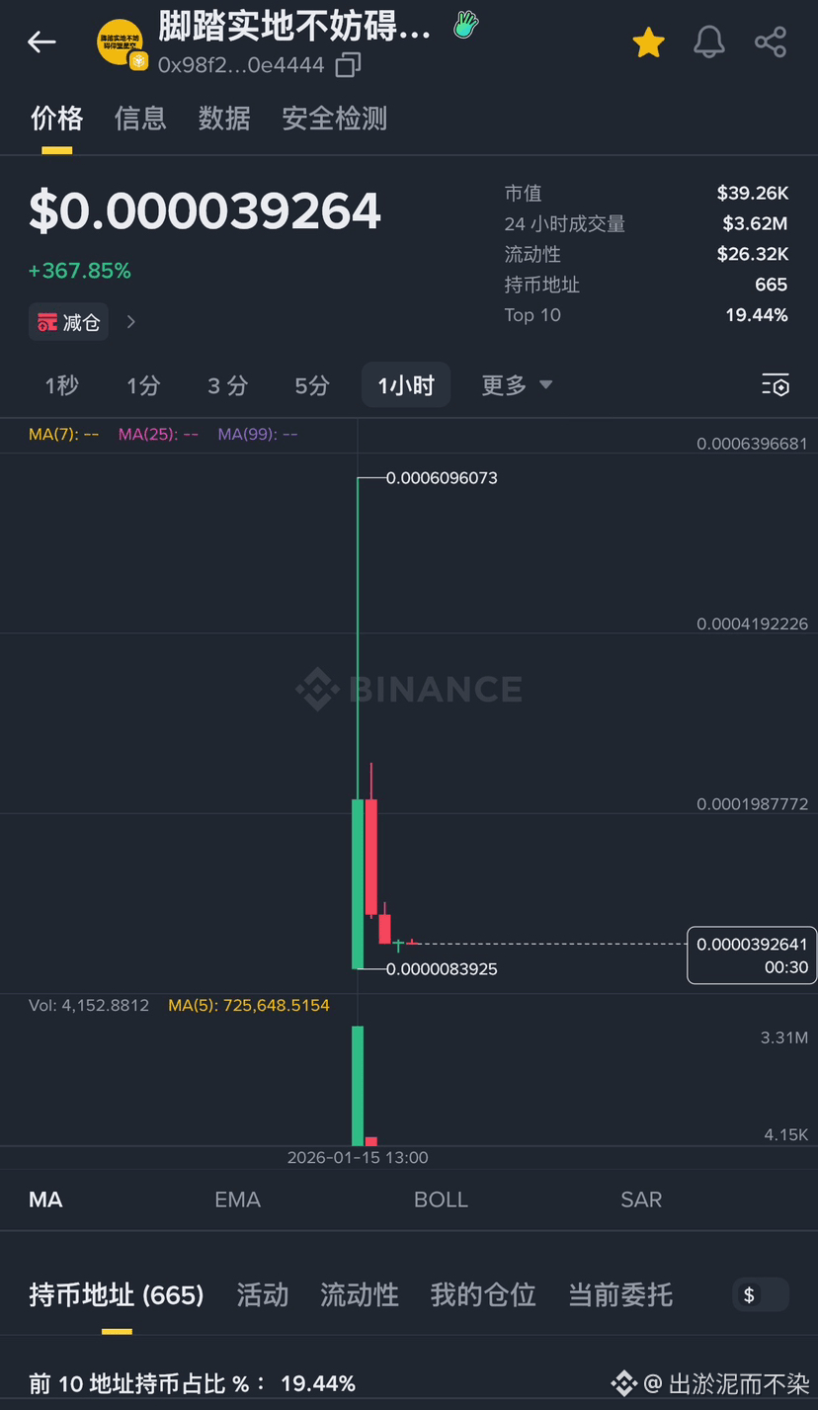
Task: Tap the red 减仓 tag icon
Action: [47, 322]
